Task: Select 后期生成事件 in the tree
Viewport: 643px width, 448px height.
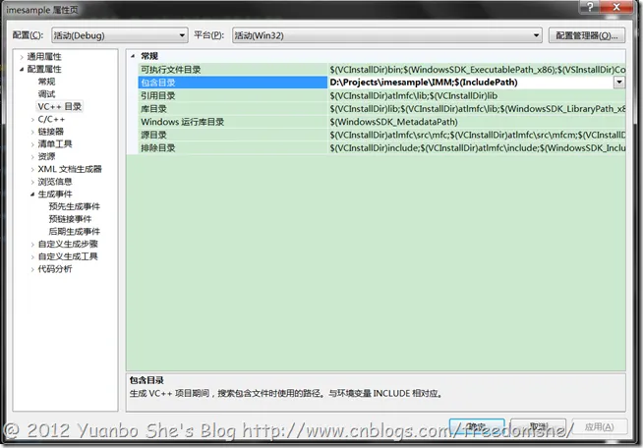Action: point(74,232)
